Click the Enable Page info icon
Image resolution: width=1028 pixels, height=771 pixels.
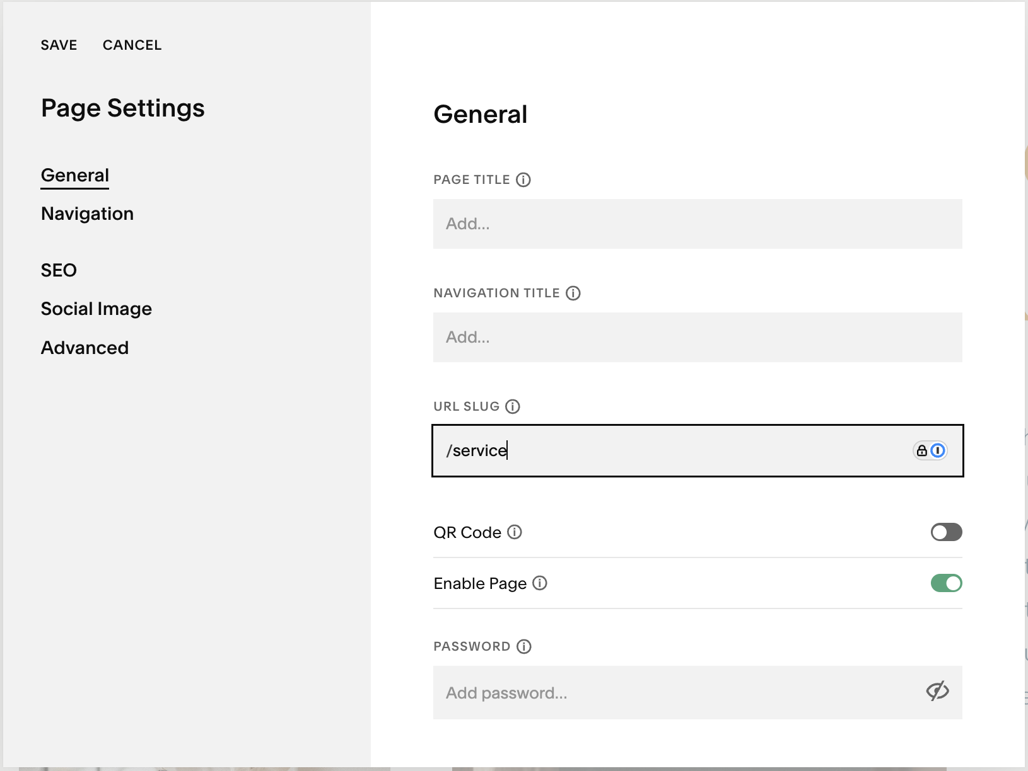point(540,583)
